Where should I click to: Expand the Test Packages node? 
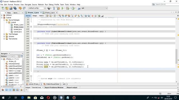(x=4, y=34)
